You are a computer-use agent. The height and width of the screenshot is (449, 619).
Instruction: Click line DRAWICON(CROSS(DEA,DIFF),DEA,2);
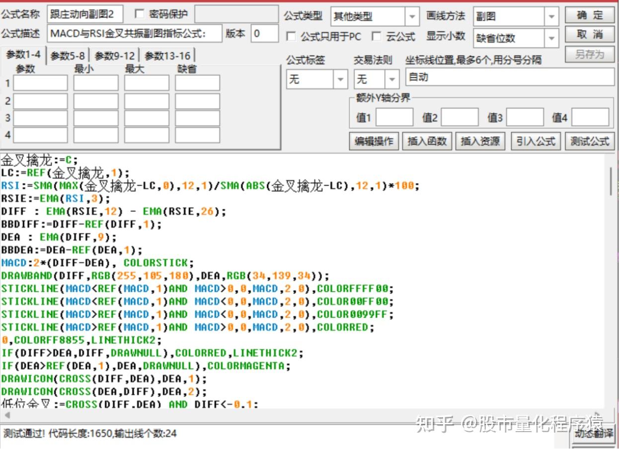tap(104, 392)
